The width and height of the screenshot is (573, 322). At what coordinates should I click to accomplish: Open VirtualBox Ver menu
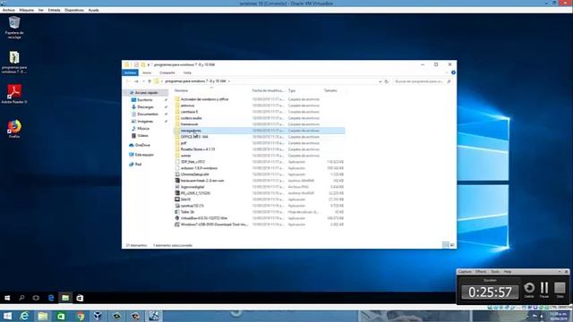41,10
